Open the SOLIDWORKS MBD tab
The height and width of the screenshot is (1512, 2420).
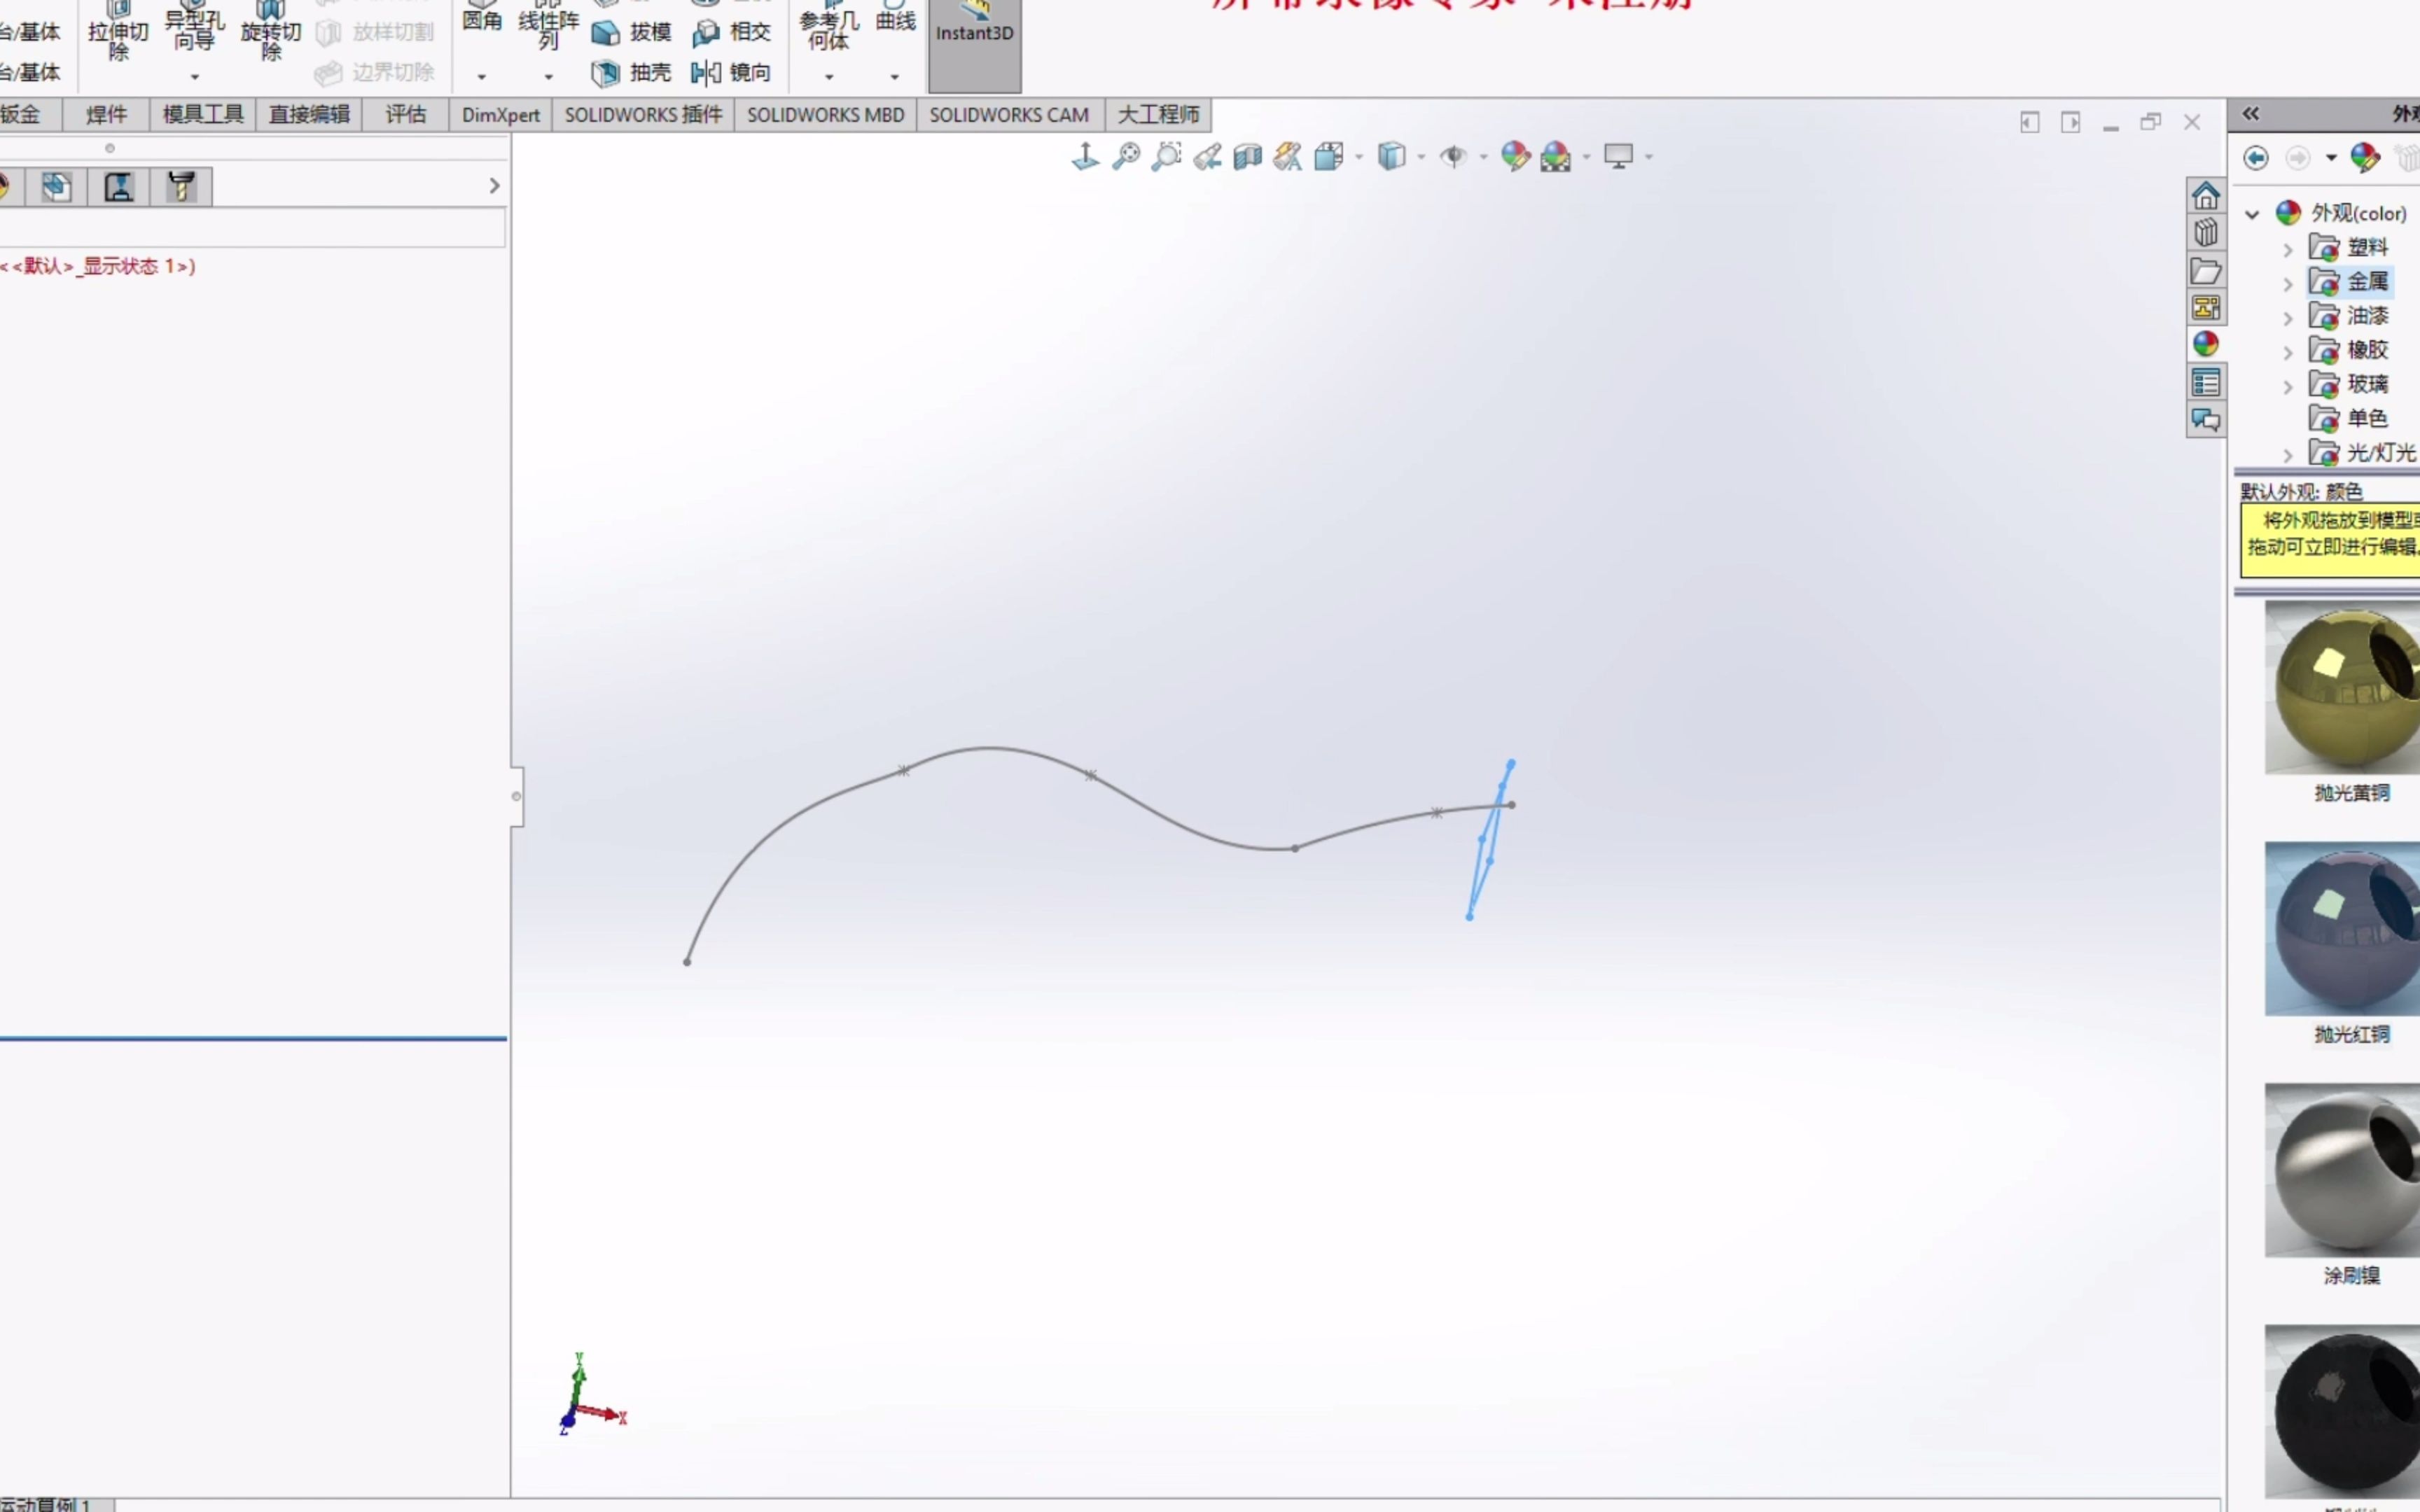tap(825, 115)
